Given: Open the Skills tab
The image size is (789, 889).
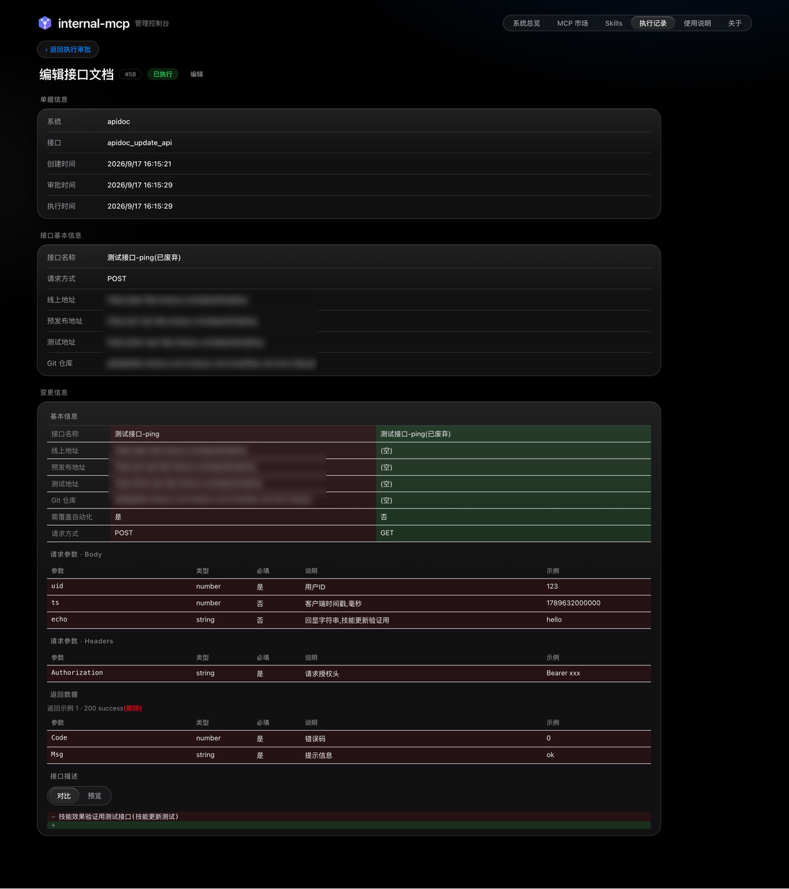Looking at the screenshot, I should [613, 23].
